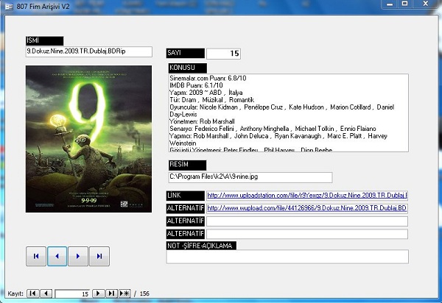
Task: Click the application icon in title bar
Action: [10, 6]
